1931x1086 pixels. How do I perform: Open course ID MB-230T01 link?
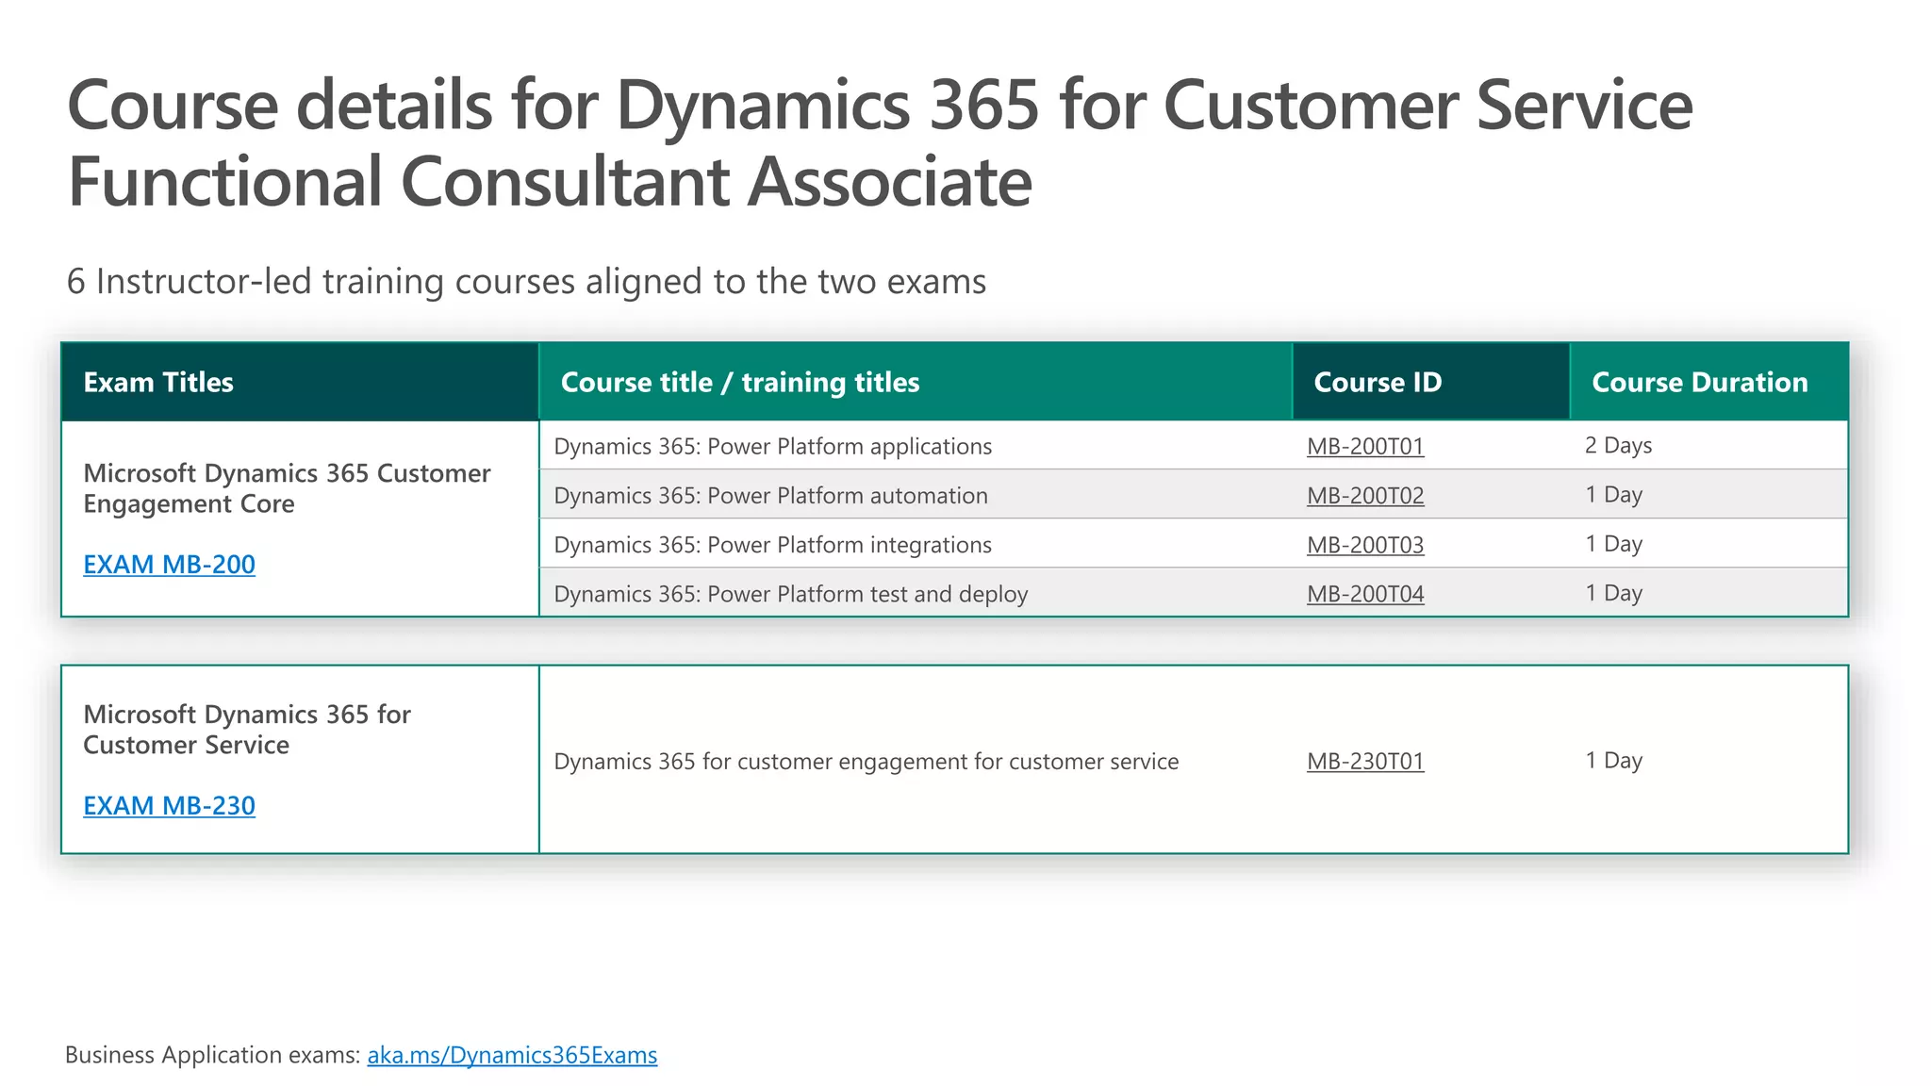click(x=1365, y=761)
